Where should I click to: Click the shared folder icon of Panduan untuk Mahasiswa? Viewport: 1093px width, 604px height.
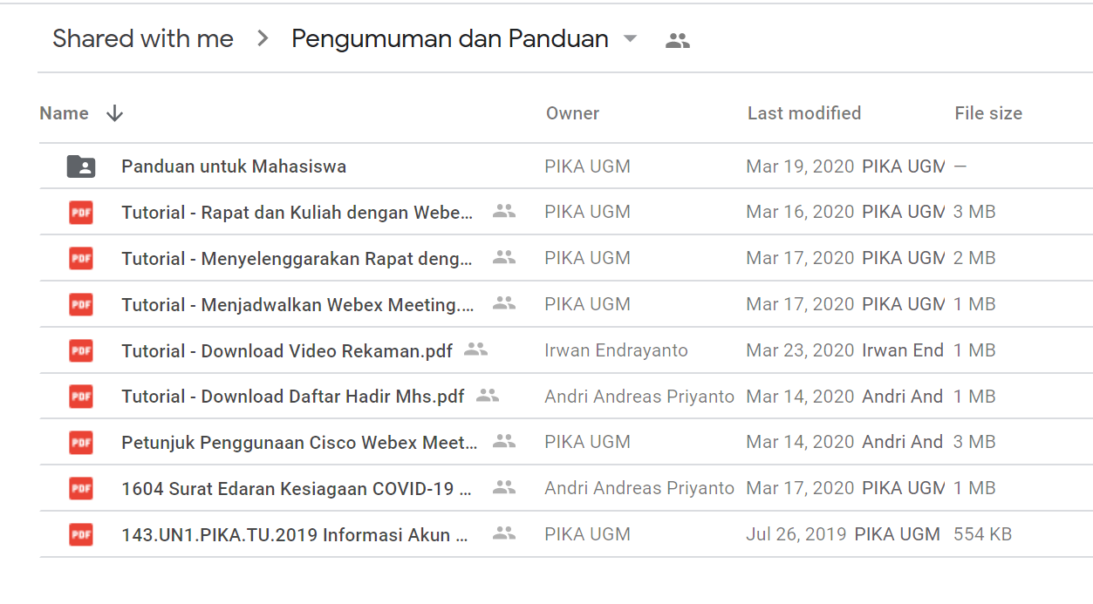pyautogui.click(x=81, y=166)
